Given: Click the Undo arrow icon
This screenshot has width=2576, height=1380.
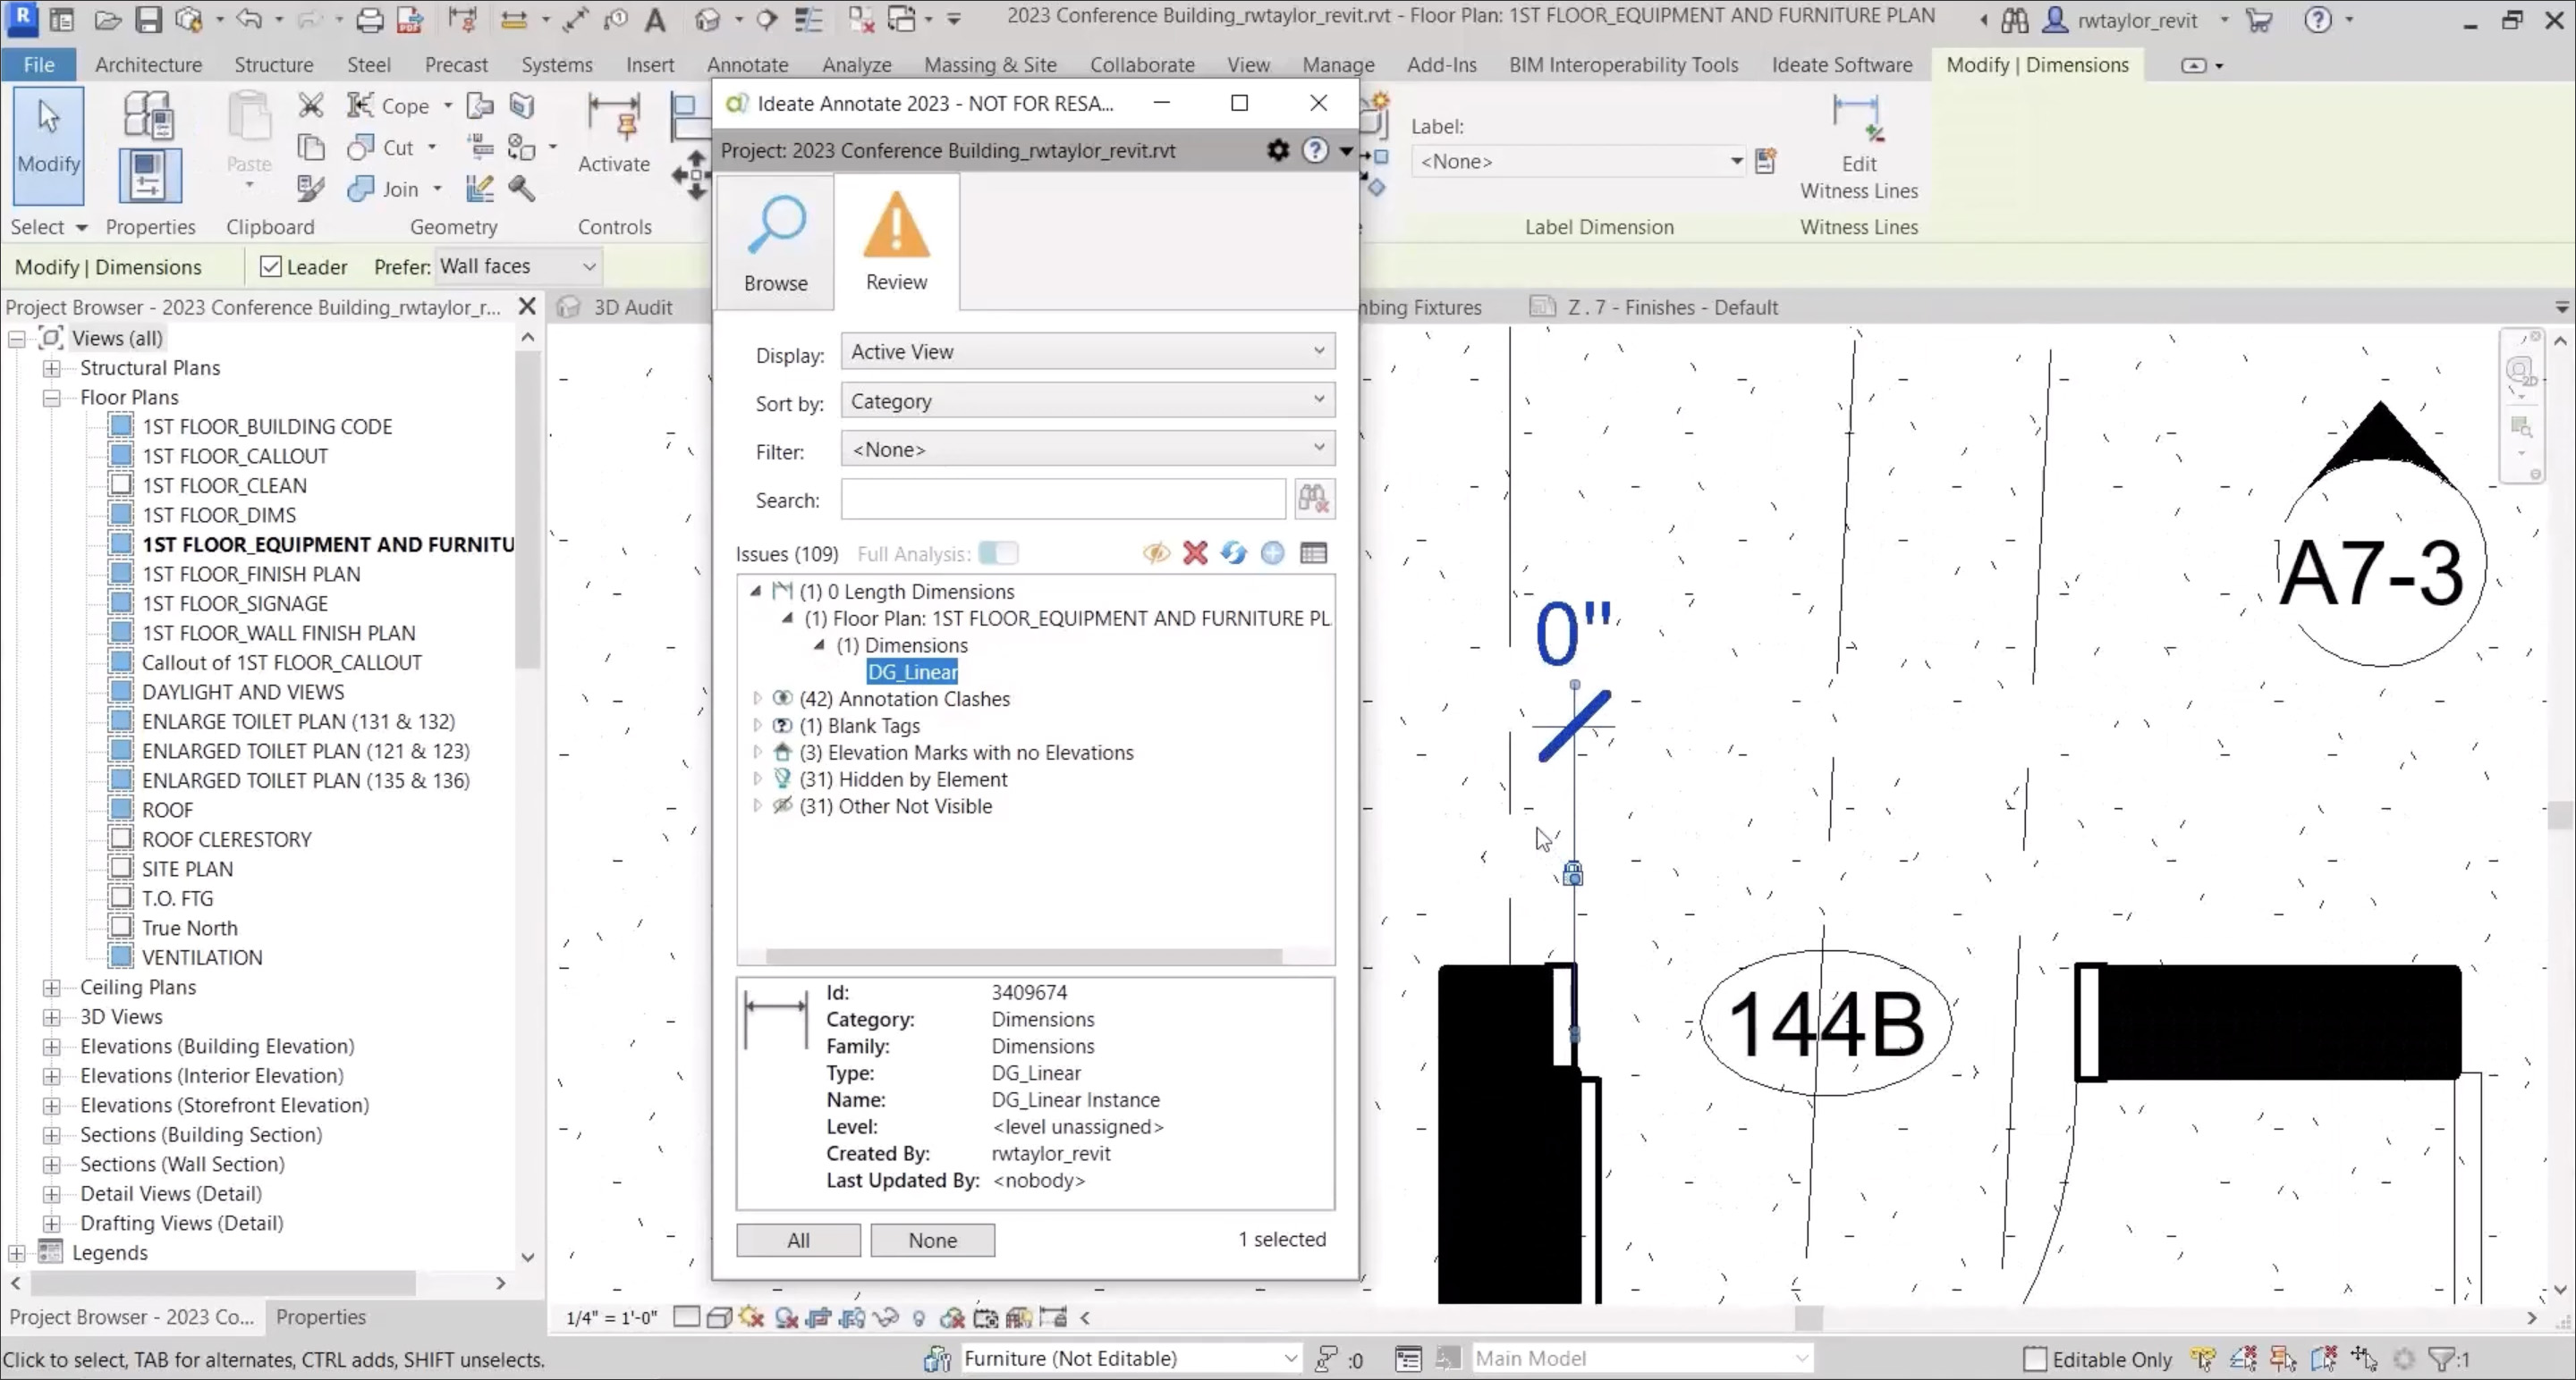Looking at the screenshot, I should click(x=249, y=19).
